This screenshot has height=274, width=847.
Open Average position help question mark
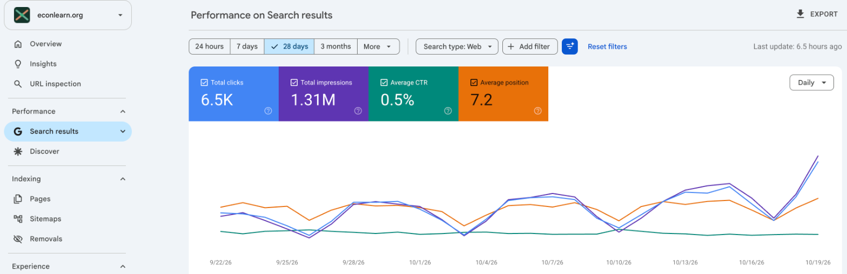537,111
